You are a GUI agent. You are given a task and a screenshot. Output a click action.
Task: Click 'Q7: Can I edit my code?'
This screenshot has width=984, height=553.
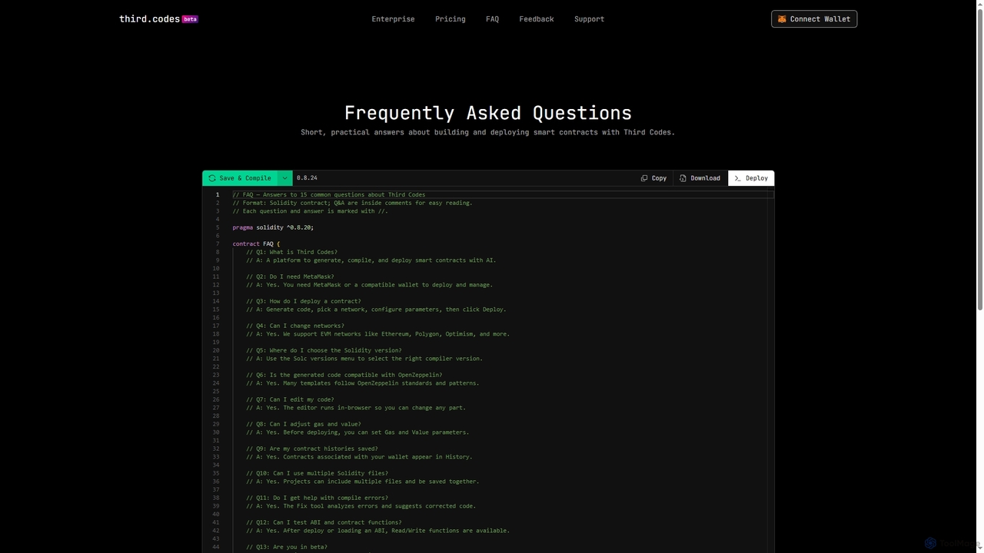290,399
